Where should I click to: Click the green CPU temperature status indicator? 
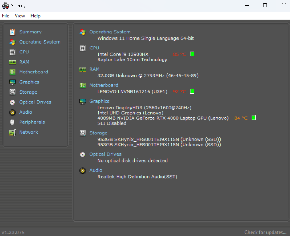click(192, 54)
